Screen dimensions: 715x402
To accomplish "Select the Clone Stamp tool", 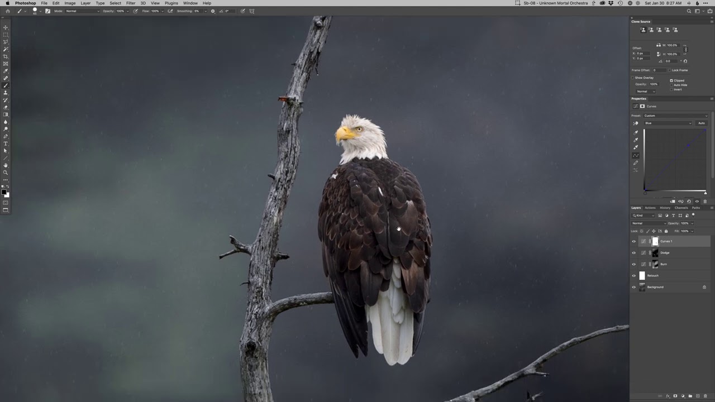I will [6, 93].
